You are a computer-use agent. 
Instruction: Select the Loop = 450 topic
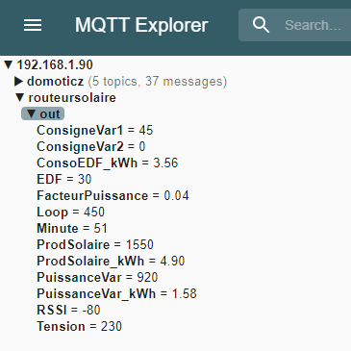click(x=70, y=213)
